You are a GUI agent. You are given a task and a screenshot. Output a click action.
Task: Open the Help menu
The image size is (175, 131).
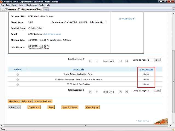coord(48,5)
